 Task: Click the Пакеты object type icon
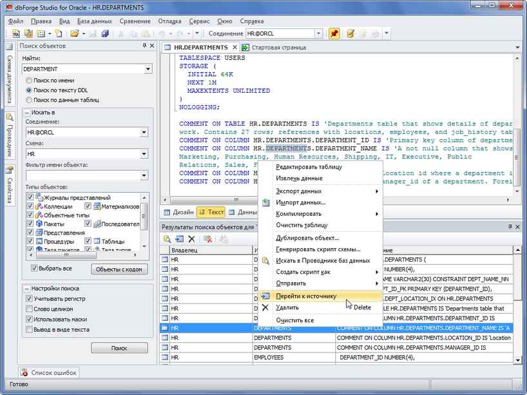tap(39, 224)
